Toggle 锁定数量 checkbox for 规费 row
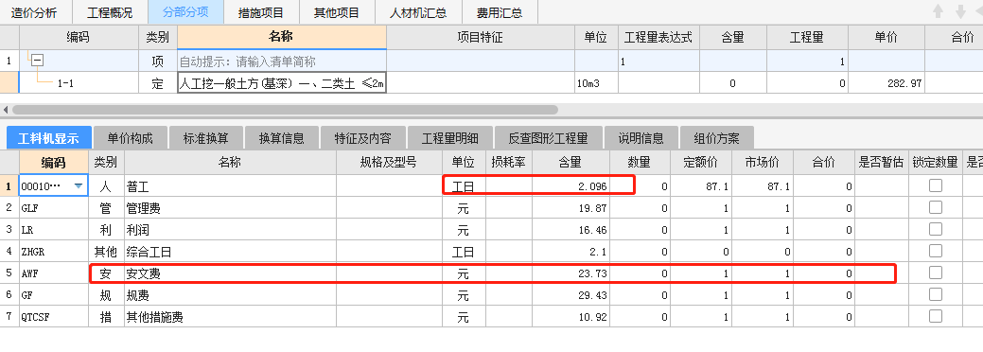Image resolution: width=983 pixels, height=352 pixels. [x=936, y=294]
